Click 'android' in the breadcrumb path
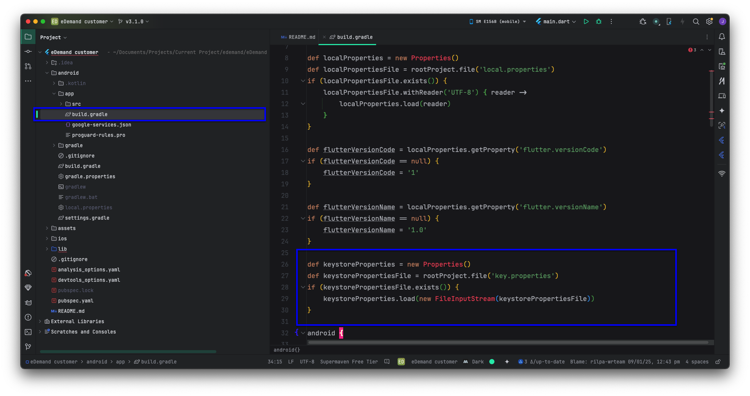Screen dimensions: 750x396 (97, 362)
